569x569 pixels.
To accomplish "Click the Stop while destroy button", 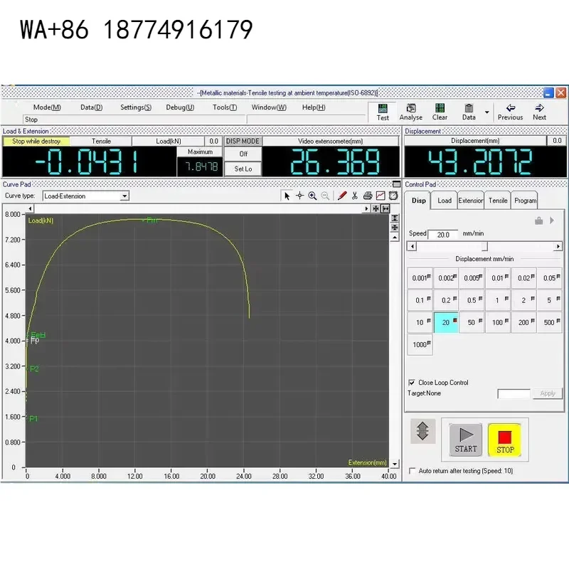I will pos(36,141).
